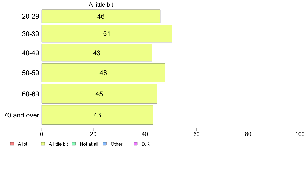Select the 60-69 bar showing 45
The image size is (307, 190).
pos(99,94)
